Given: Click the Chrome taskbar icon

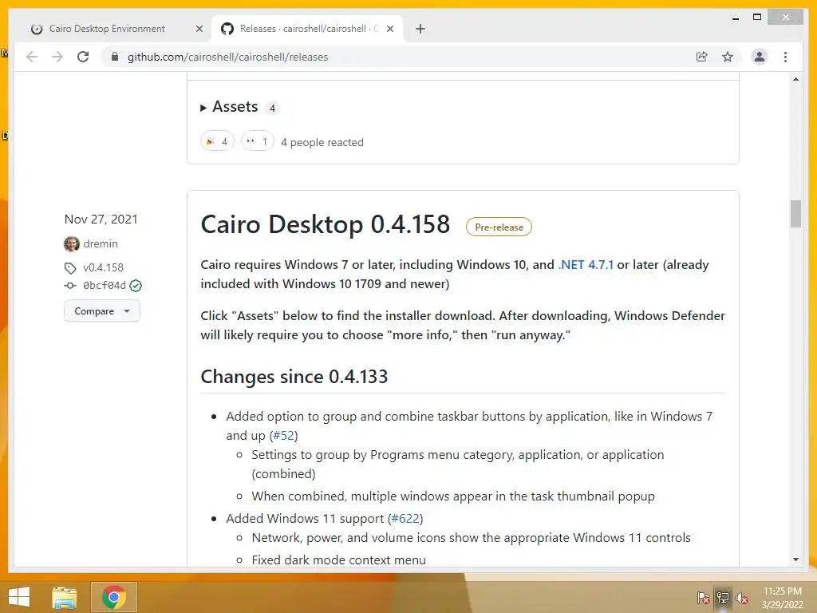Looking at the screenshot, I should point(114,597).
